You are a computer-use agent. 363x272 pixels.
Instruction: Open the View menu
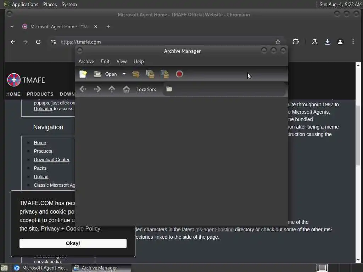tap(122, 62)
